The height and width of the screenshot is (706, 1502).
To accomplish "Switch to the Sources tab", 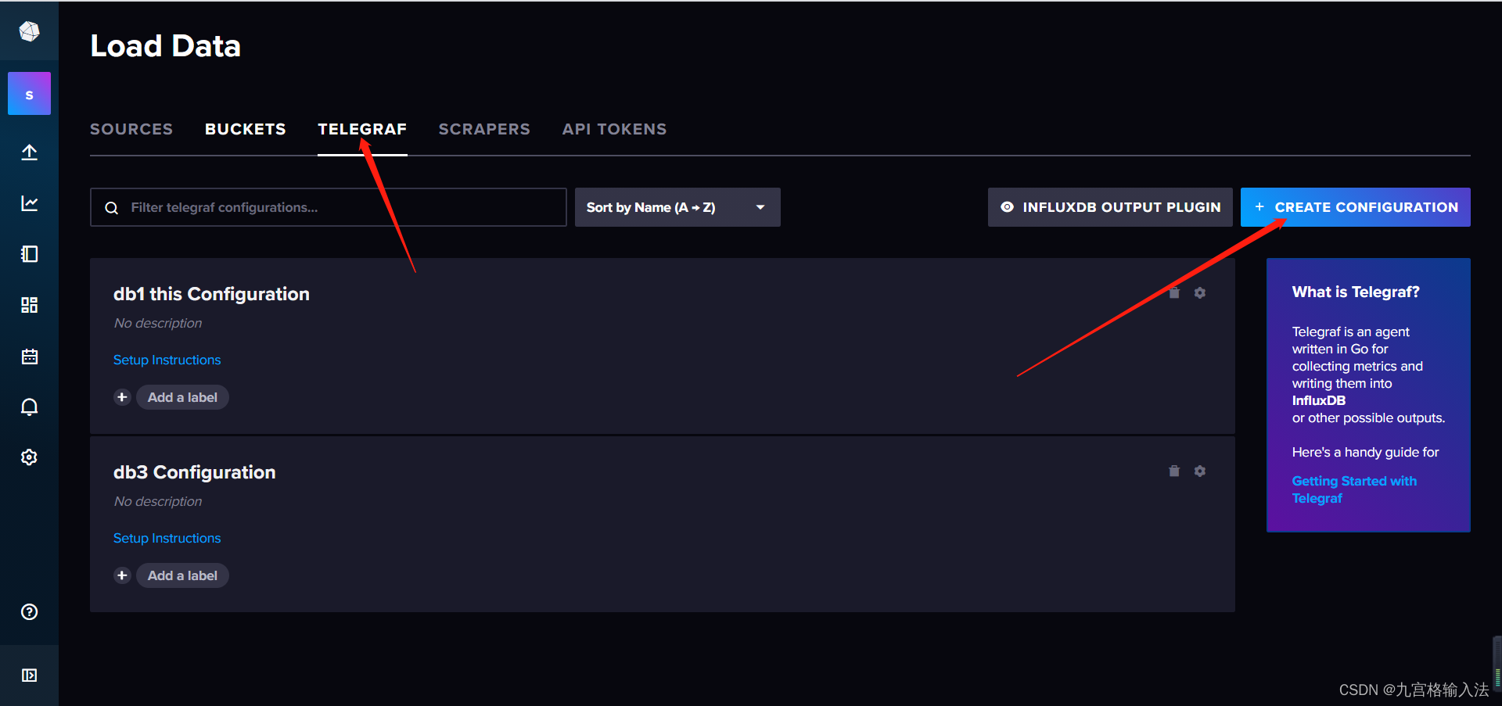I will (131, 129).
